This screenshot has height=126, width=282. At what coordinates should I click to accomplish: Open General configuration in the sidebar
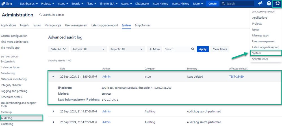(14, 36)
